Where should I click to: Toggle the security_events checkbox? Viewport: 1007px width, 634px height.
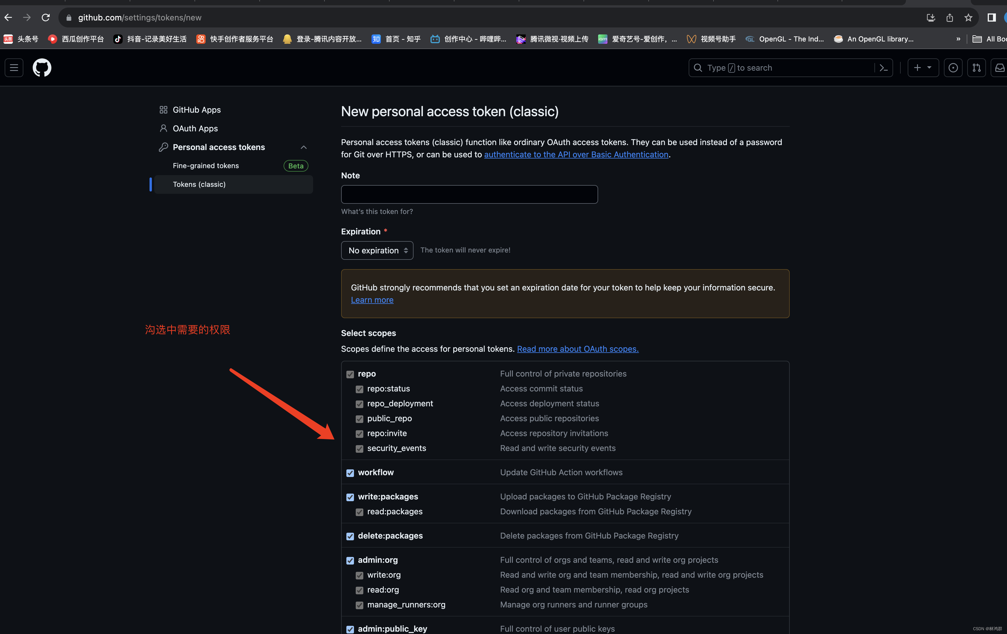359,449
